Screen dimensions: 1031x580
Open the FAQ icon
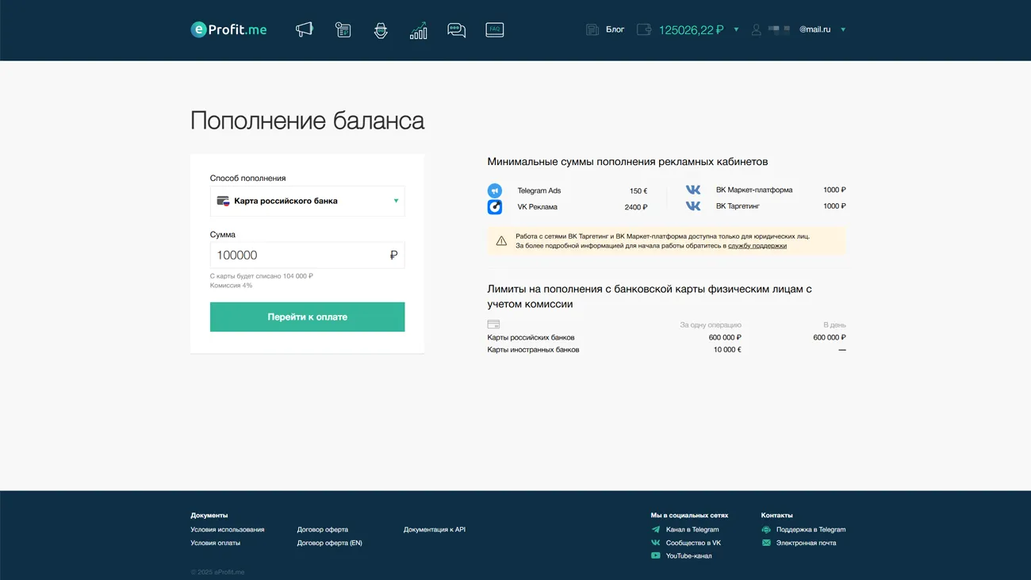(x=494, y=29)
